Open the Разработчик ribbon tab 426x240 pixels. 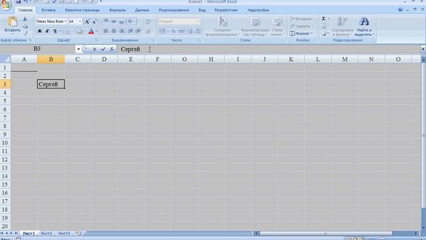[x=226, y=10]
